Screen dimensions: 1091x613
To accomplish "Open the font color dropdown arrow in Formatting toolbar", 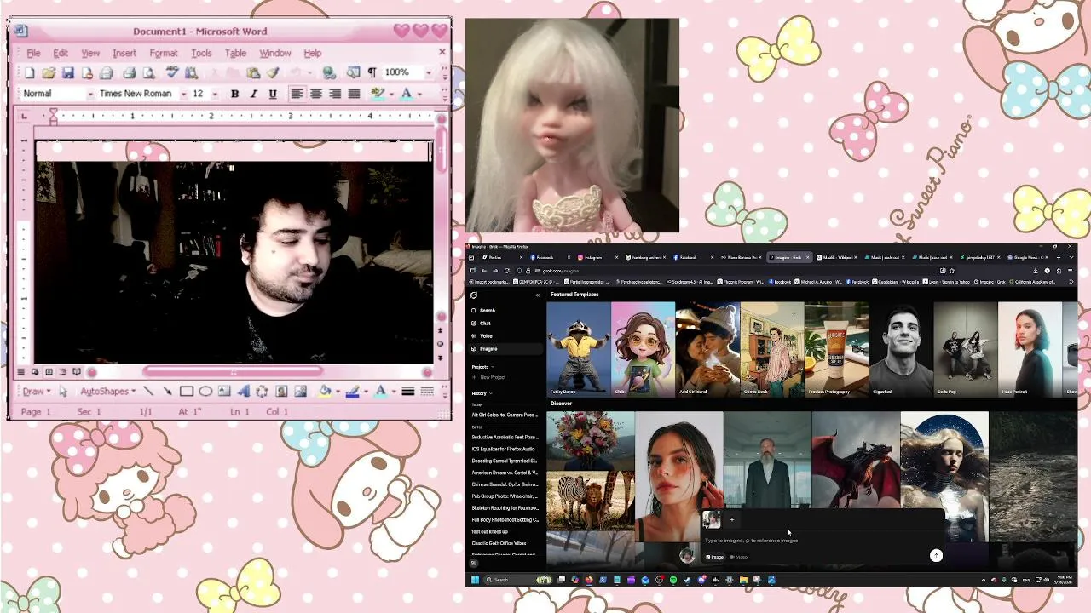I will pos(419,94).
